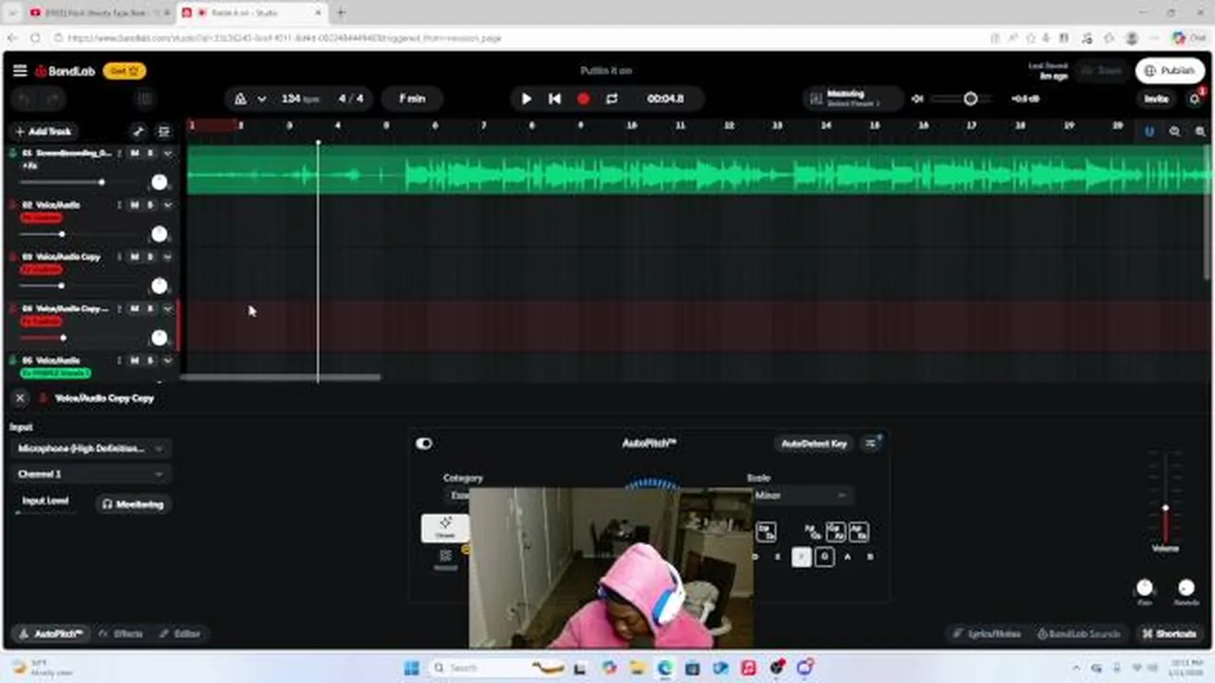Image resolution: width=1215 pixels, height=683 pixels.
Task: Open the red Fx badge on track 02
Action: (x=41, y=218)
